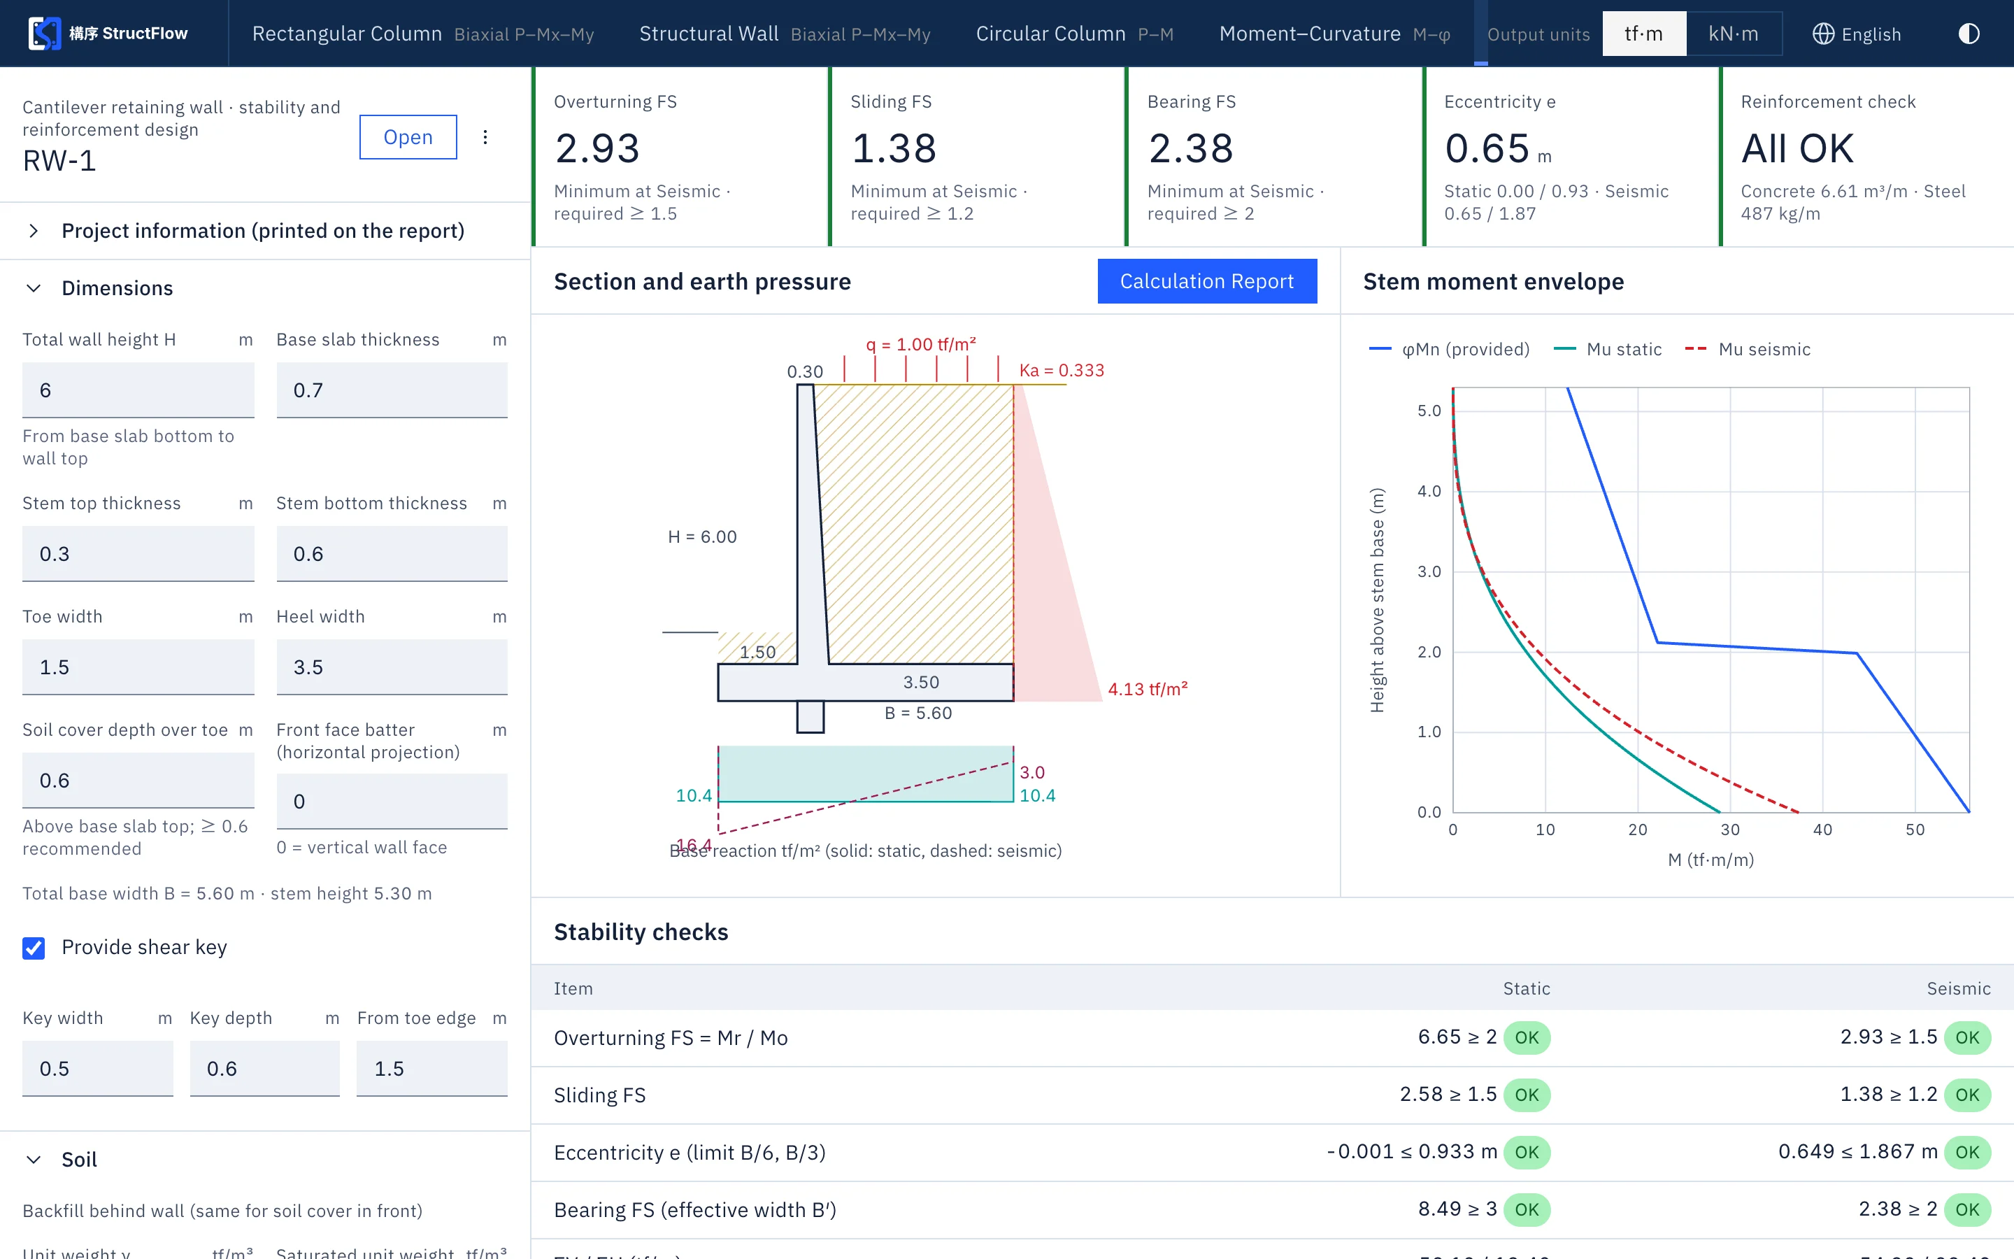Click the φMn (provided) legend entry
This screenshot has width=2014, height=1259.
pyautogui.click(x=1449, y=349)
